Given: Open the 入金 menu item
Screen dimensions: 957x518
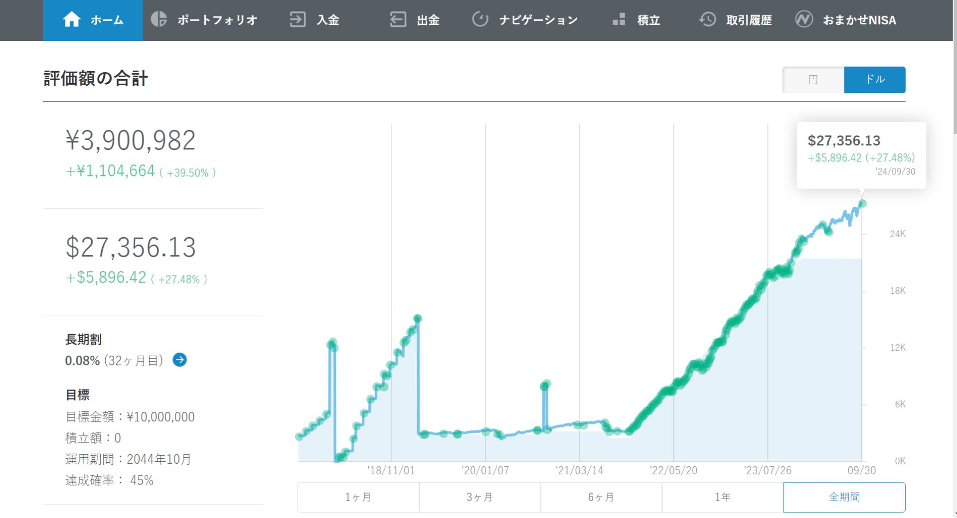Looking at the screenshot, I should click(x=315, y=20).
